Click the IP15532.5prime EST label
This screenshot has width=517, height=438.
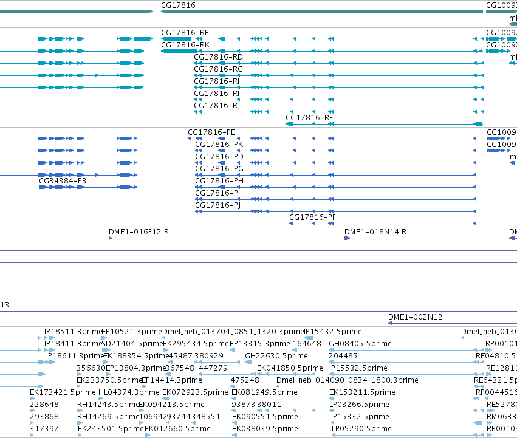tap(358, 368)
